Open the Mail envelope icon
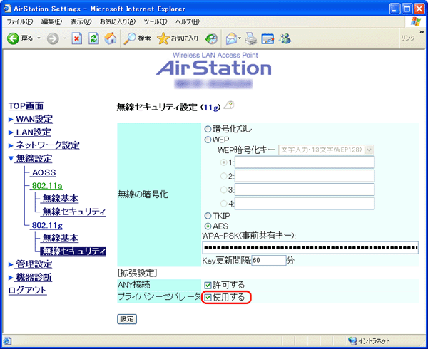 [x=231, y=38]
